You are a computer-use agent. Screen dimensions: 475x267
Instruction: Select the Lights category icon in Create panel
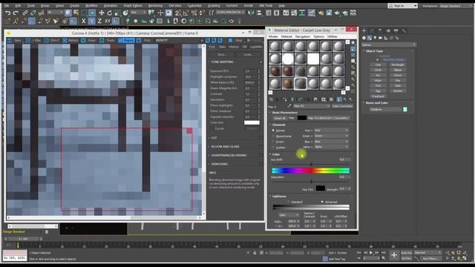pyautogui.click(x=375, y=38)
